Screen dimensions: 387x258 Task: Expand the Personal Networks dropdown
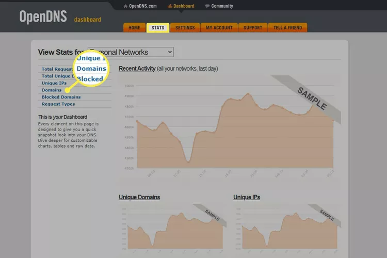[x=131, y=52]
